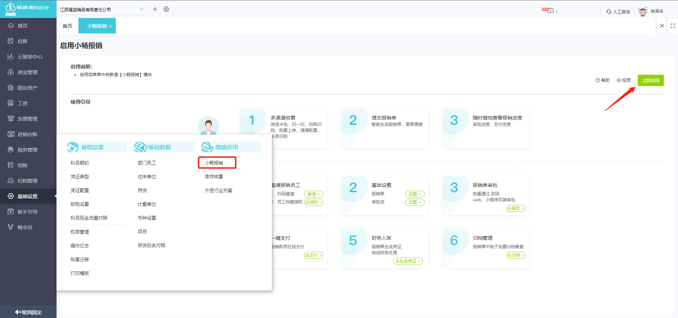Toggle 取消固定 sidebar pin

coord(28,312)
